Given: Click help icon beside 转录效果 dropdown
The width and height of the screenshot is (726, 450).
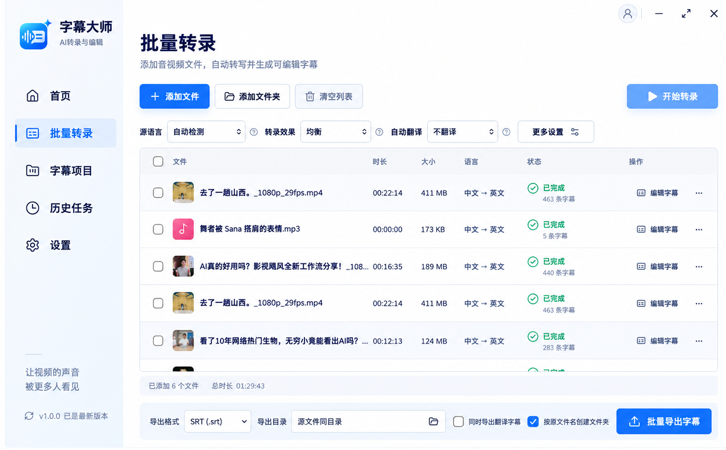Looking at the screenshot, I should tap(379, 132).
